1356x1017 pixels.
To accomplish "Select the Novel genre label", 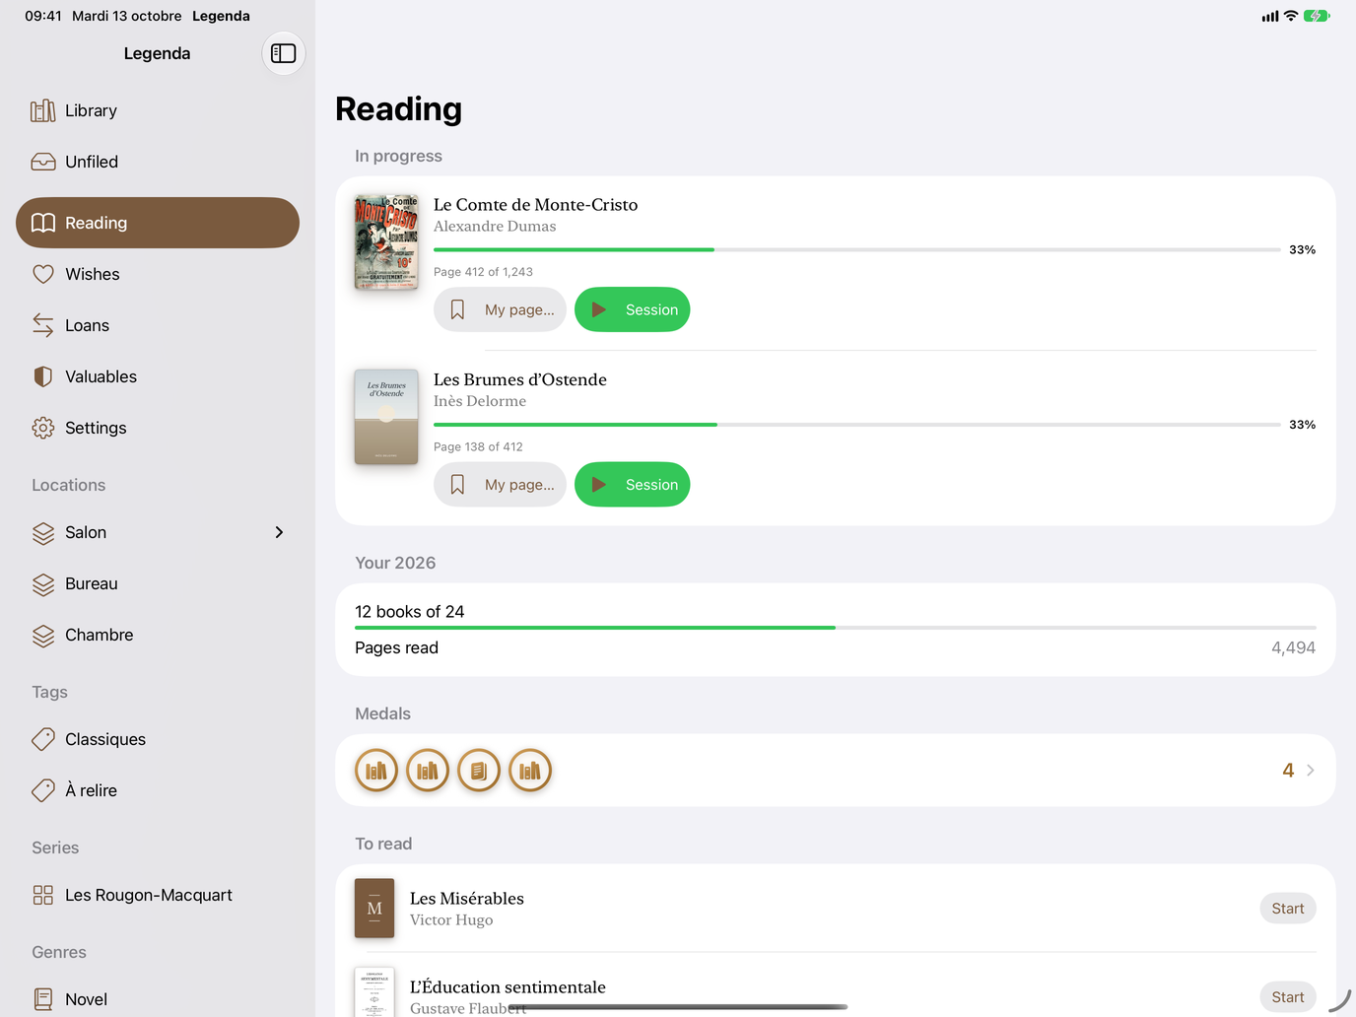I will click(87, 999).
